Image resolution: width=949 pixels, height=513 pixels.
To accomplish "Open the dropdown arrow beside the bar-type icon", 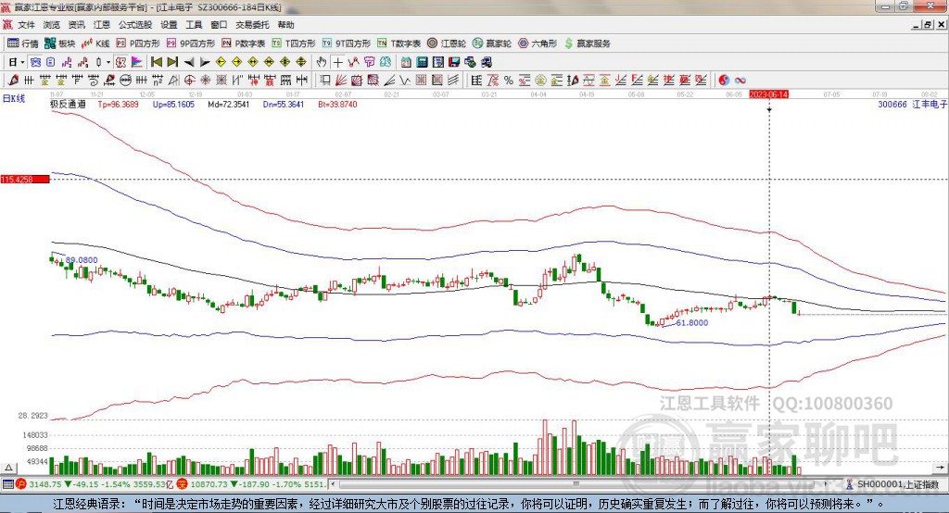I will [x=108, y=62].
